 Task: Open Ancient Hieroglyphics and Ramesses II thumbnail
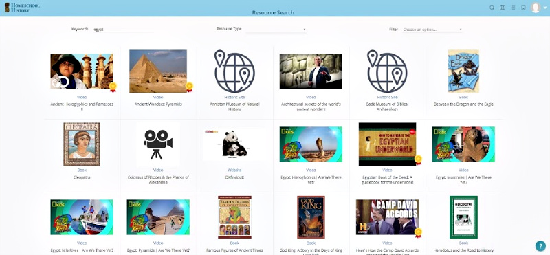82,71
